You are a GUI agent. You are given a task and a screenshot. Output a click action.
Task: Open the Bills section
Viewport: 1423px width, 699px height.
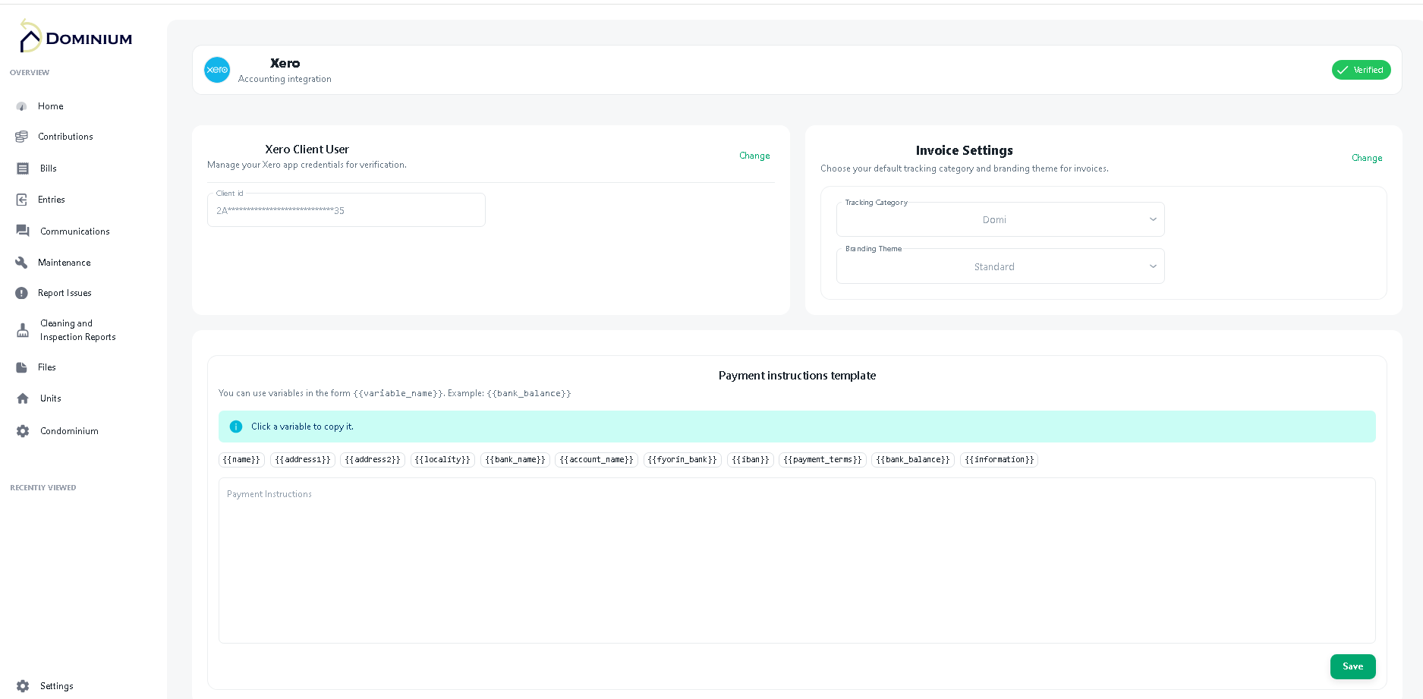pyautogui.click(x=48, y=168)
